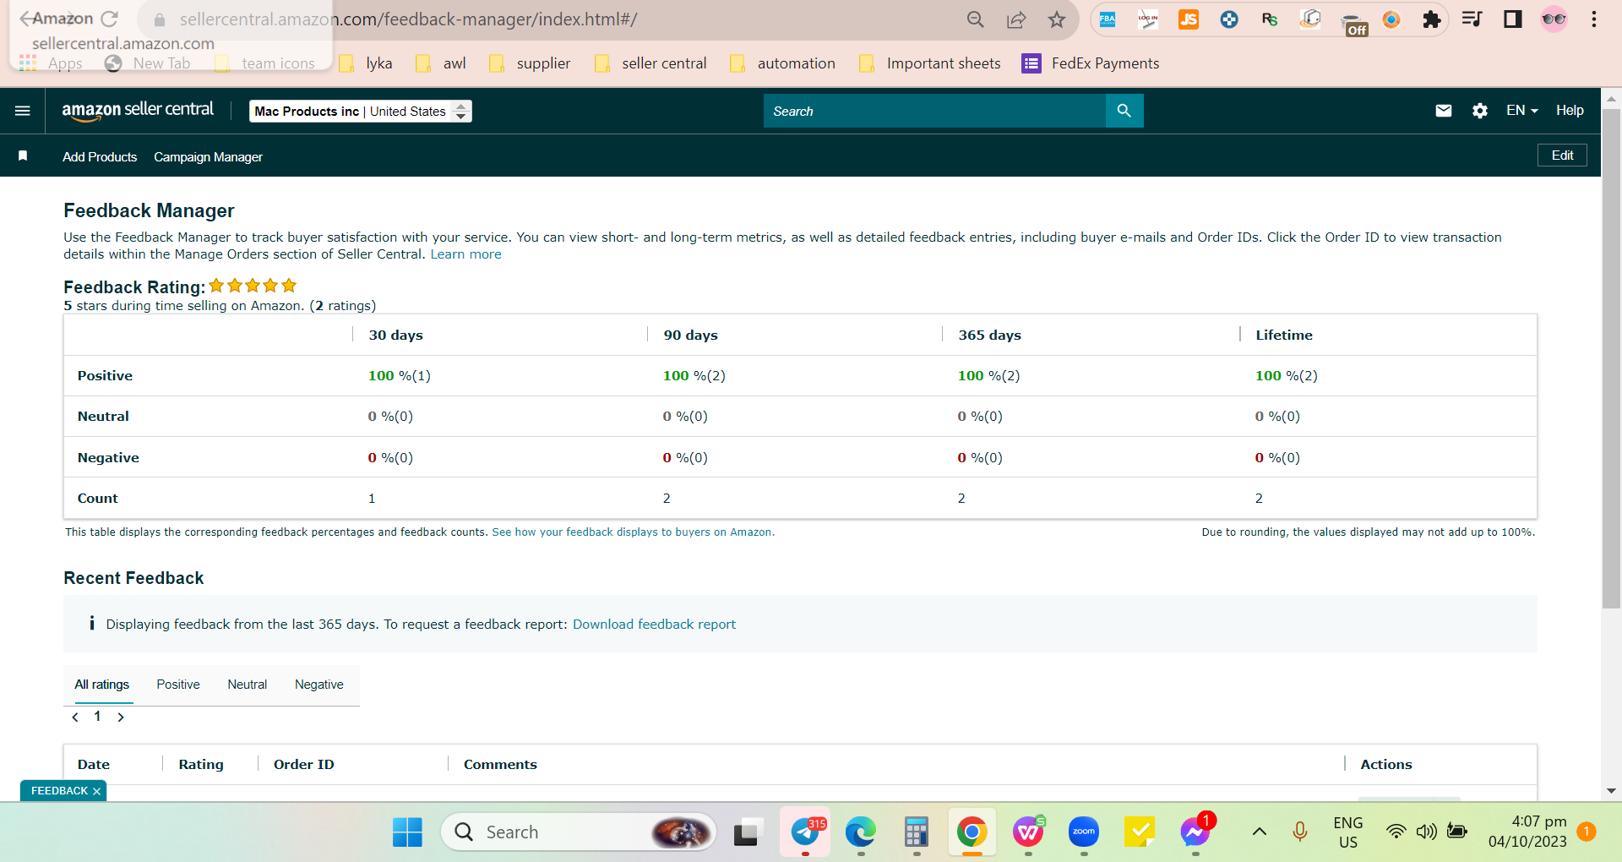Open 'See how your feedback displays' link

[633, 532]
